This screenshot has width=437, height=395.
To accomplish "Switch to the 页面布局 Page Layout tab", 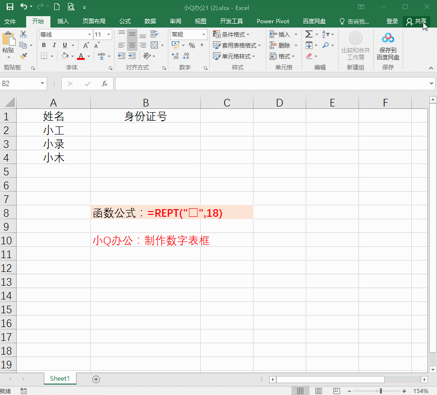I will pos(94,21).
